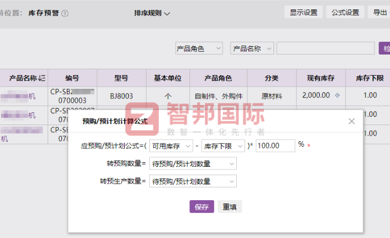Expand the 转预购数量 dropdown

click(193, 163)
